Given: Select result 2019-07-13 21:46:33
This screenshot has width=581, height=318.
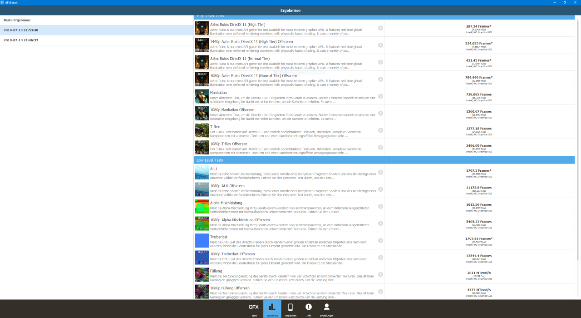Looking at the screenshot, I should click(97, 40).
